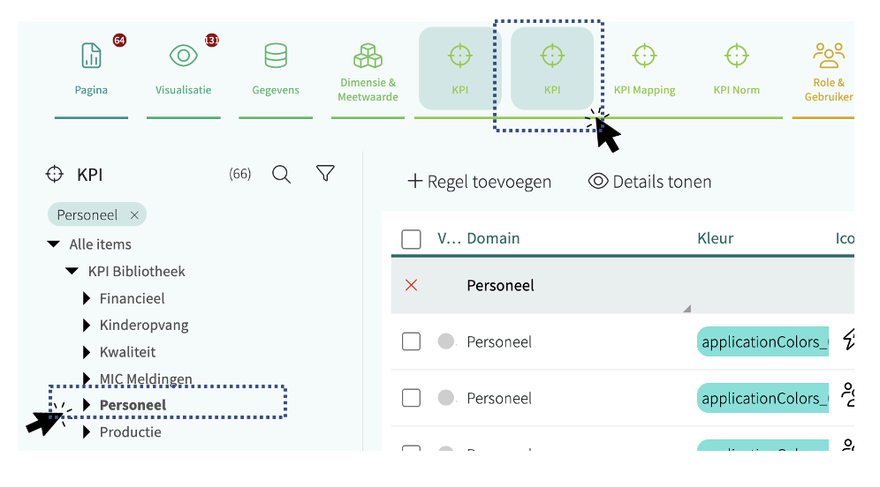
Task: Open the filter funnel icon
Action: [325, 175]
